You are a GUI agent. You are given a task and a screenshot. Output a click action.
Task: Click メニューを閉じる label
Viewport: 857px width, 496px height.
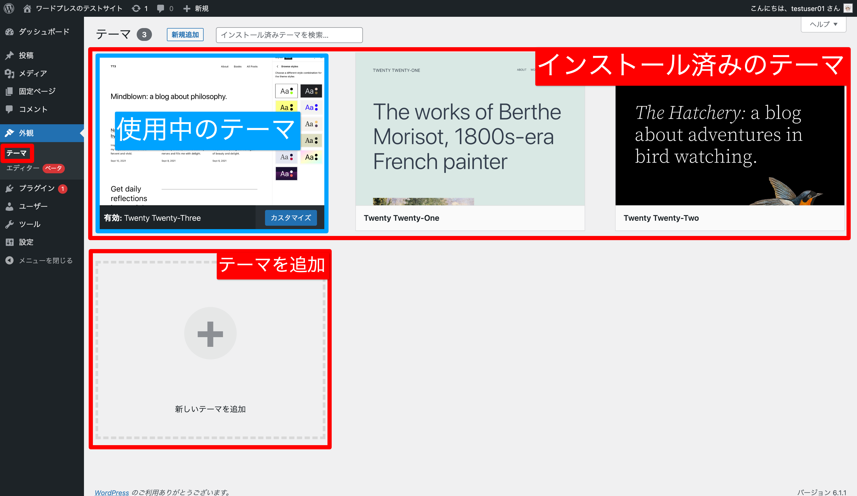tap(46, 260)
